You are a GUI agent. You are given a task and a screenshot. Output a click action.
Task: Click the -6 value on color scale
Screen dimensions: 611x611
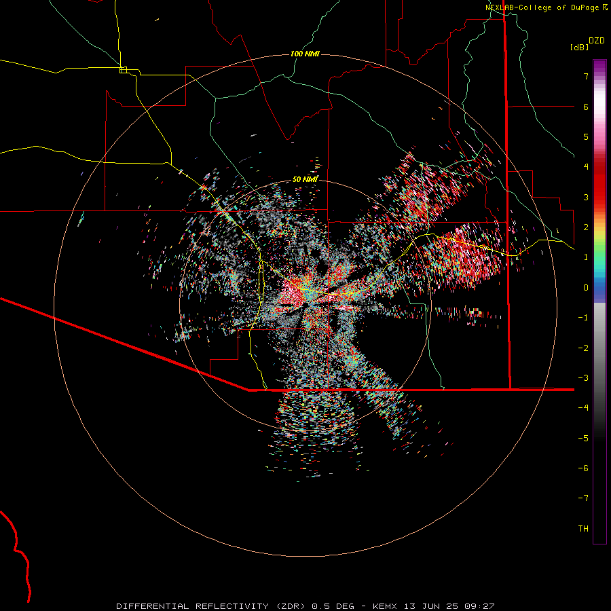[583, 468]
